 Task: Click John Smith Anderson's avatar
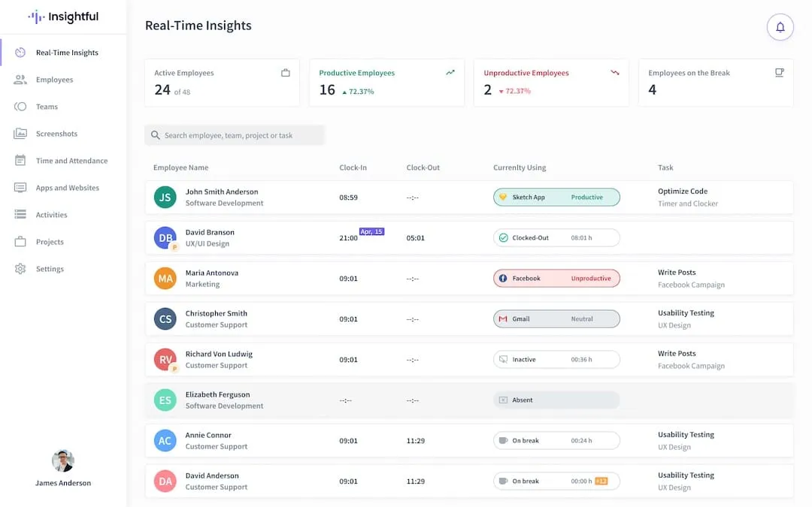[165, 197]
